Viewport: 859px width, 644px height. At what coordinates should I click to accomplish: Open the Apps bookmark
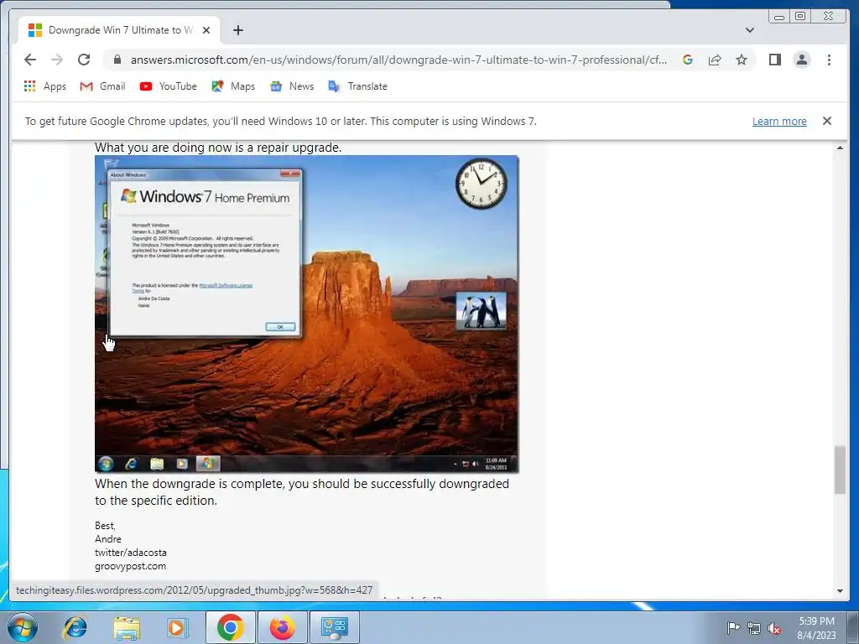45,86
